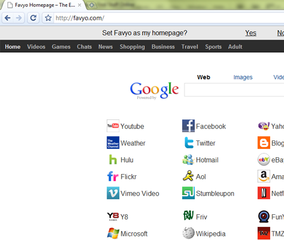Open the Shopping navigation item

tap(132, 47)
